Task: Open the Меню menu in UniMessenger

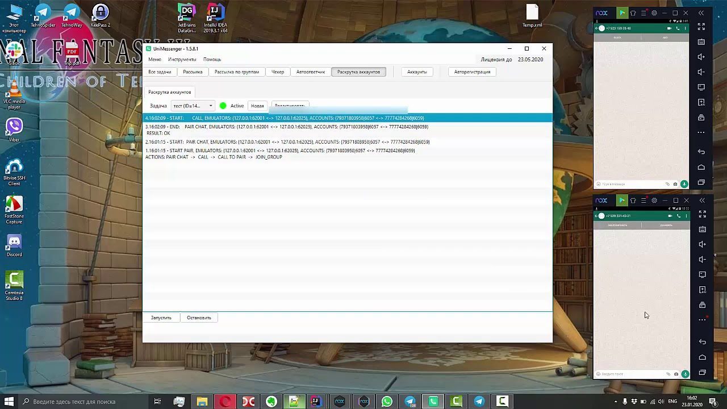Action: point(154,59)
